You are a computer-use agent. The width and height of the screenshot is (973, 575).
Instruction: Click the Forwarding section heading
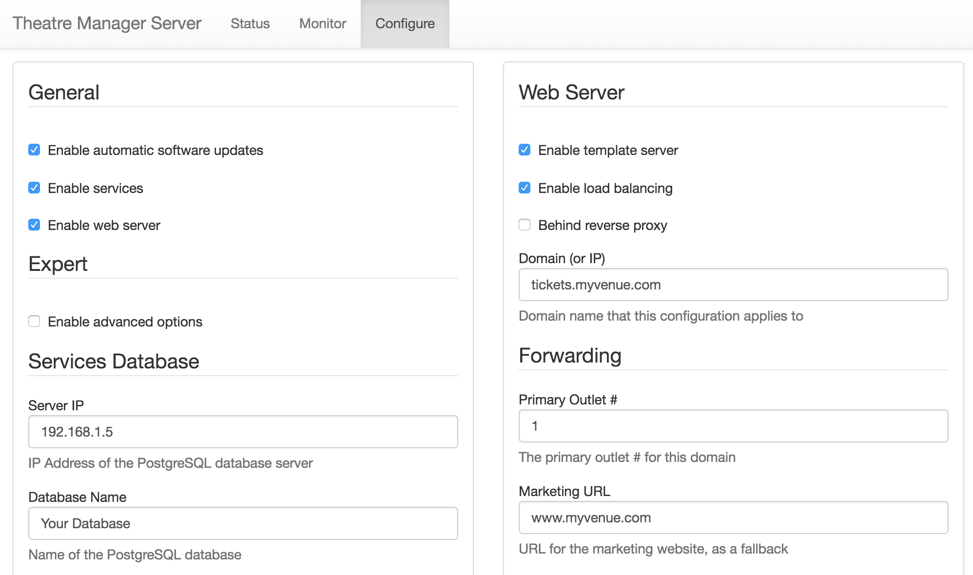[x=570, y=355]
